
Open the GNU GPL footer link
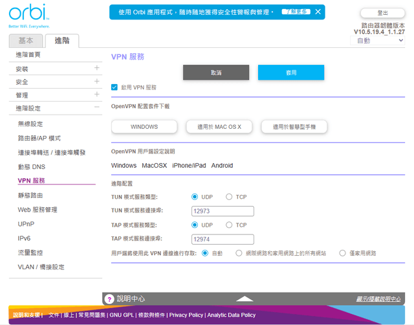tap(122, 315)
